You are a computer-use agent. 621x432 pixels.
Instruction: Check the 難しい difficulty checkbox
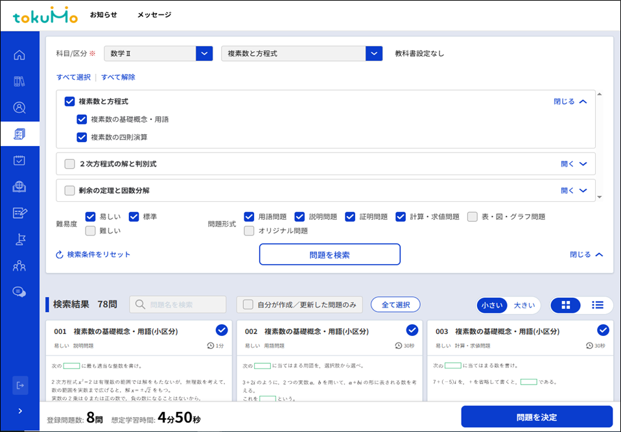point(91,230)
